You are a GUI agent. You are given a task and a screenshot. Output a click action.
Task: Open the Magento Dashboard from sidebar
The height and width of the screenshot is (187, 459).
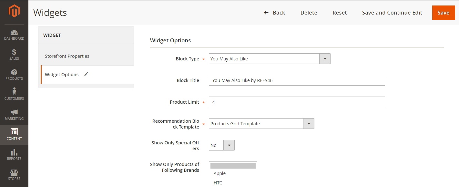point(14,35)
